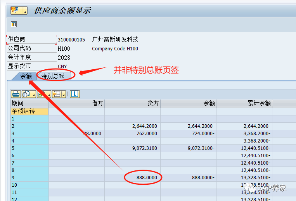Click the export icon in the table toolbar
Viewport: 296px width, 201px height.
click(42, 94)
